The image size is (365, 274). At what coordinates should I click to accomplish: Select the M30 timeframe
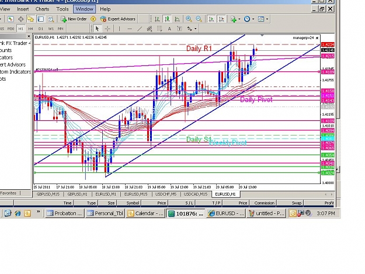(x=11, y=29)
